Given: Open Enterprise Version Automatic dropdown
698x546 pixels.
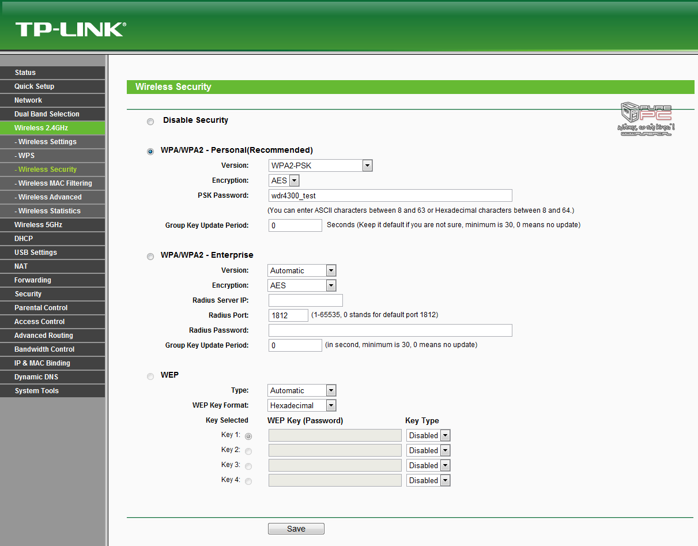Looking at the screenshot, I should point(302,270).
